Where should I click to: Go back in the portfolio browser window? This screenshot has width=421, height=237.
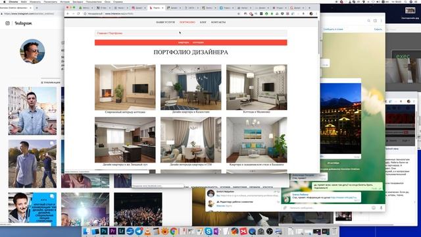coord(68,13)
